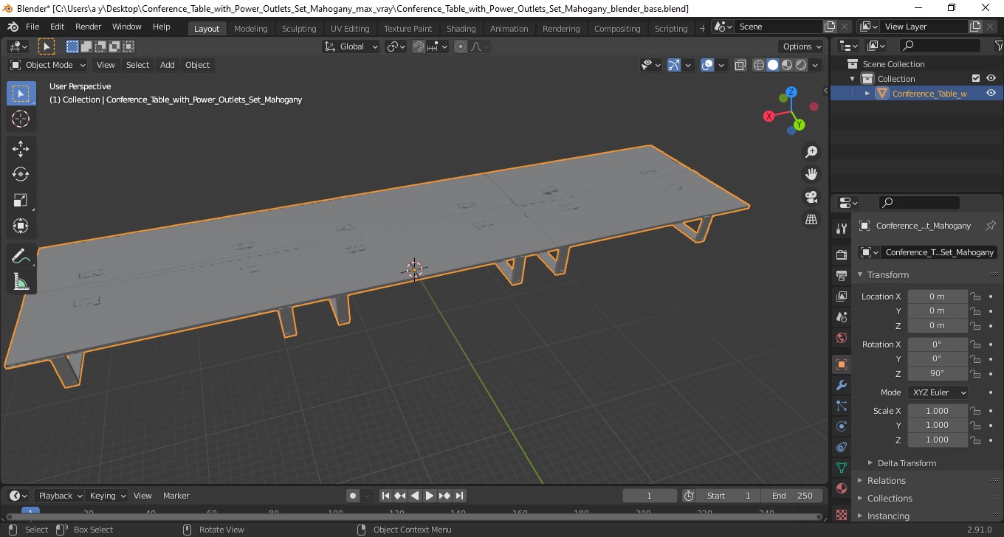Open rotation Mode XYZ Euler dropdown

coord(938,392)
